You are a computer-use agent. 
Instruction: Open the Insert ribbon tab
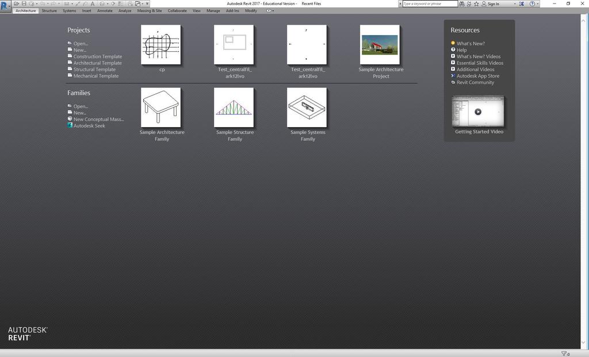[86, 11]
